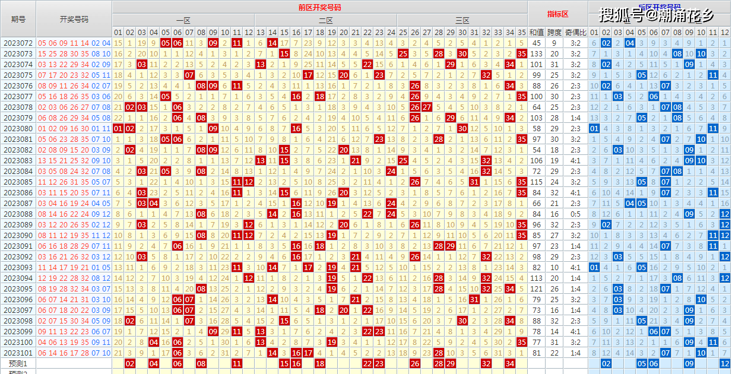This screenshot has width=732, height=374.
Task: Click draw numbers 04 06 13 19 35 09 11
Action: [x=74, y=342]
